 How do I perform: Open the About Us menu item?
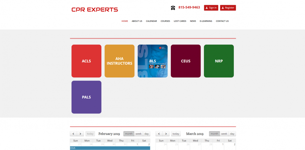coord(137,21)
